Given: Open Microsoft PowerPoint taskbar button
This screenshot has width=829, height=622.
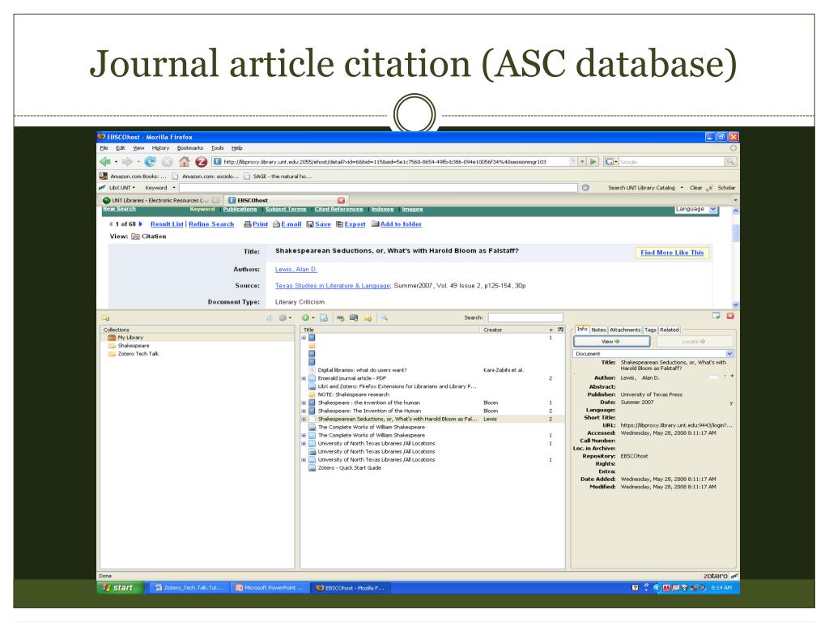Looking at the screenshot, I should pyautogui.click(x=270, y=588).
